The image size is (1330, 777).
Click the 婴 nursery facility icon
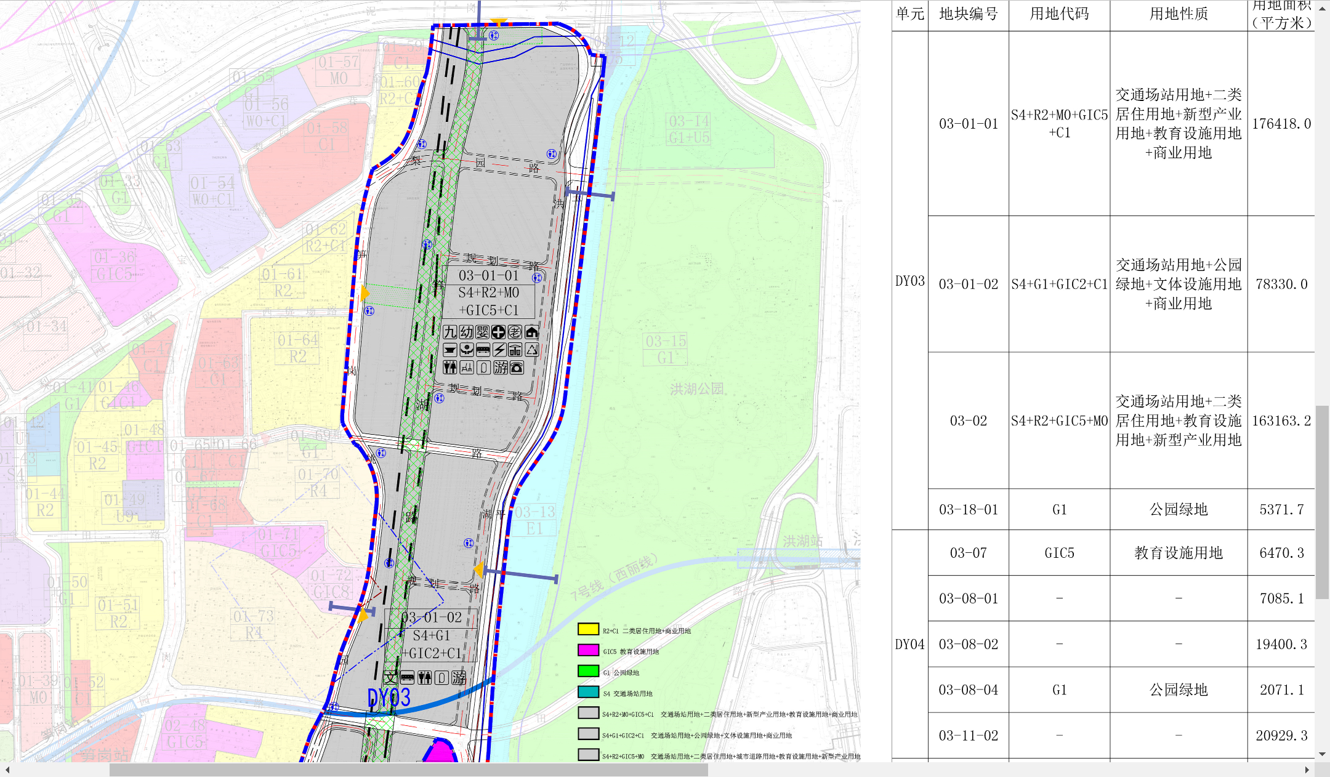point(483,332)
